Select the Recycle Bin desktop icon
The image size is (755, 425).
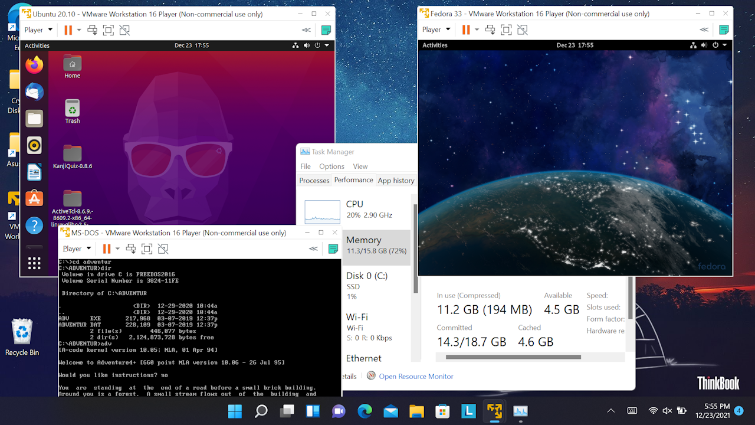click(x=22, y=337)
